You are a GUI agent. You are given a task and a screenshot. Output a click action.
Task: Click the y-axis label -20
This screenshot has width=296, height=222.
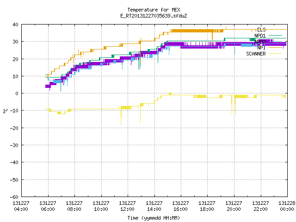click(14, 128)
